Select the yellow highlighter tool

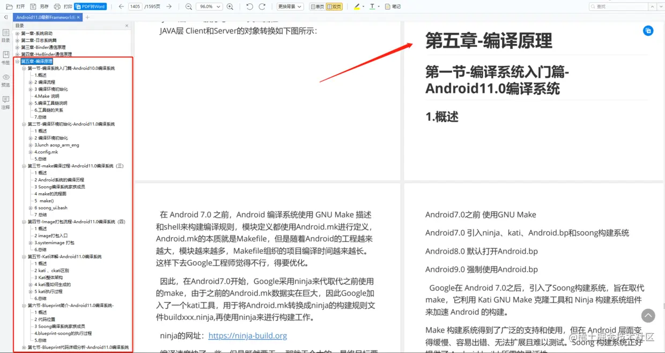point(357,6)
